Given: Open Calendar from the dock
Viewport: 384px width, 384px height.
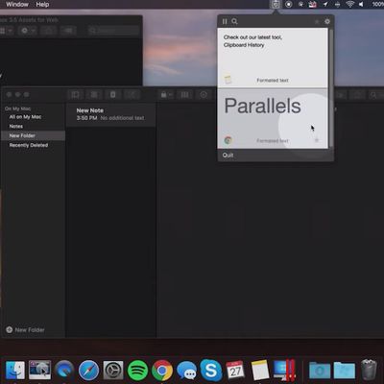Looking at the screenshot, I should click(235, 371).
